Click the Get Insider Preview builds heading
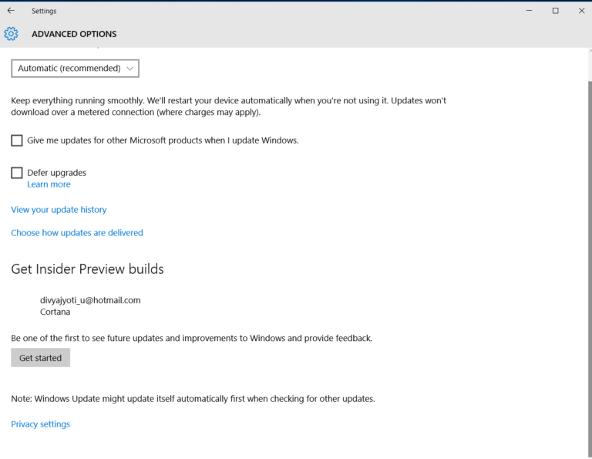The height and width of the screenshot is (459, 592). point(87,269)
